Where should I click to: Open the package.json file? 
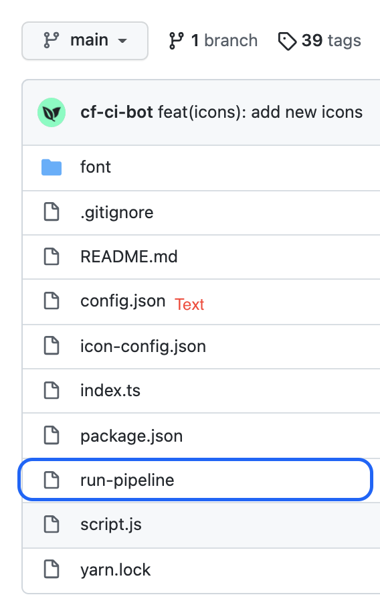[132, 436]
